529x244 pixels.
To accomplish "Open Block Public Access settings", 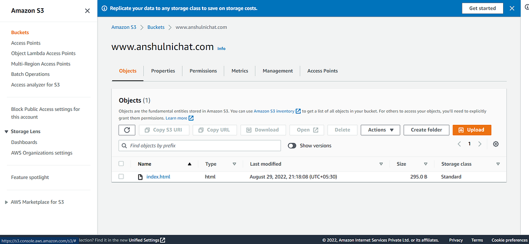I will [x=45, y=113].
